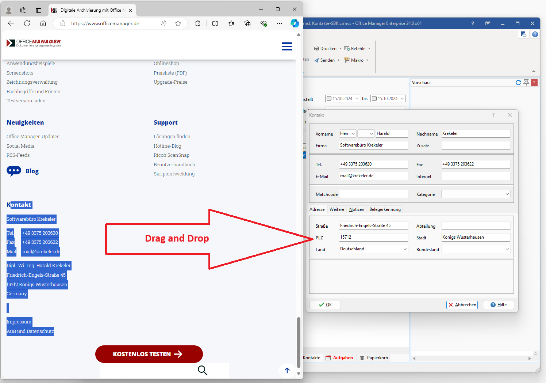Click the browser address bar URL
Screen dimensions: 546x383
click(105, 23)
